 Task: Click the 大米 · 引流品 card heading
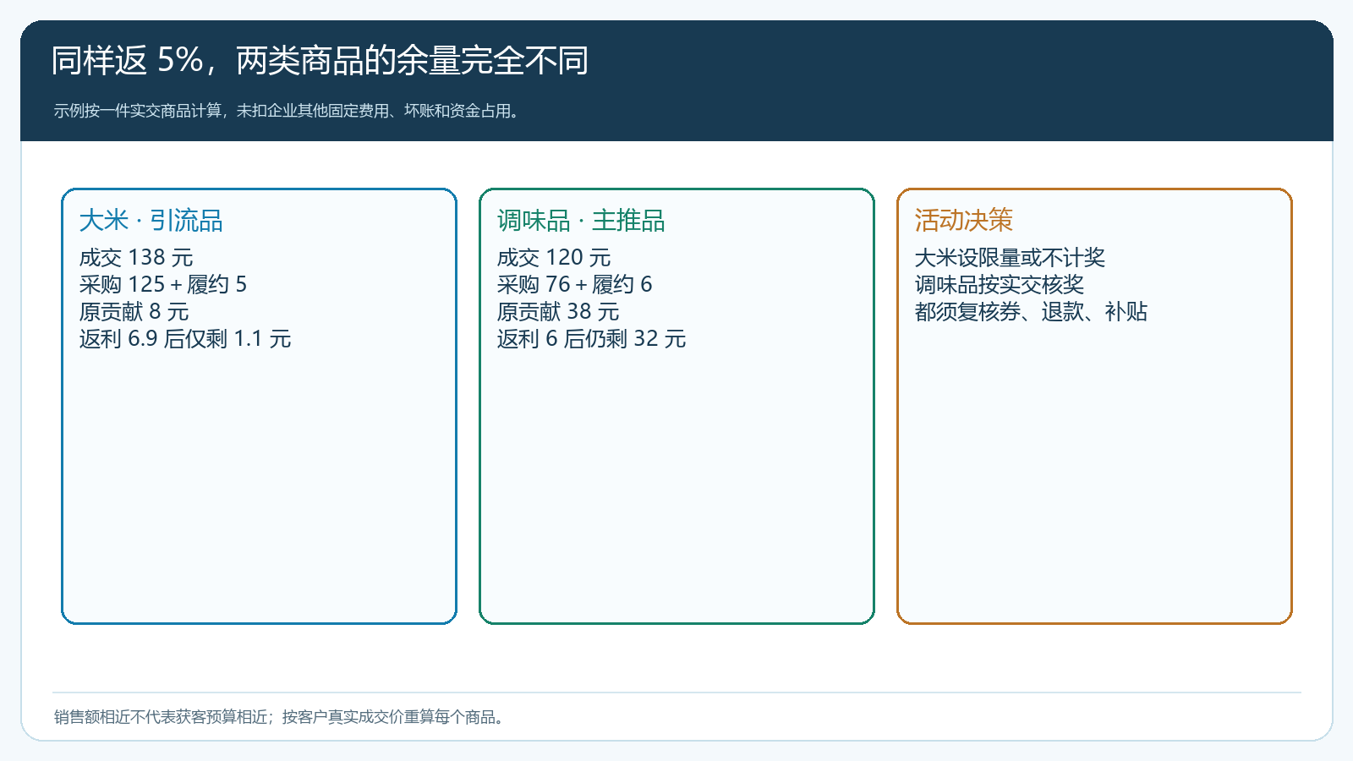(x=151, y=221)
